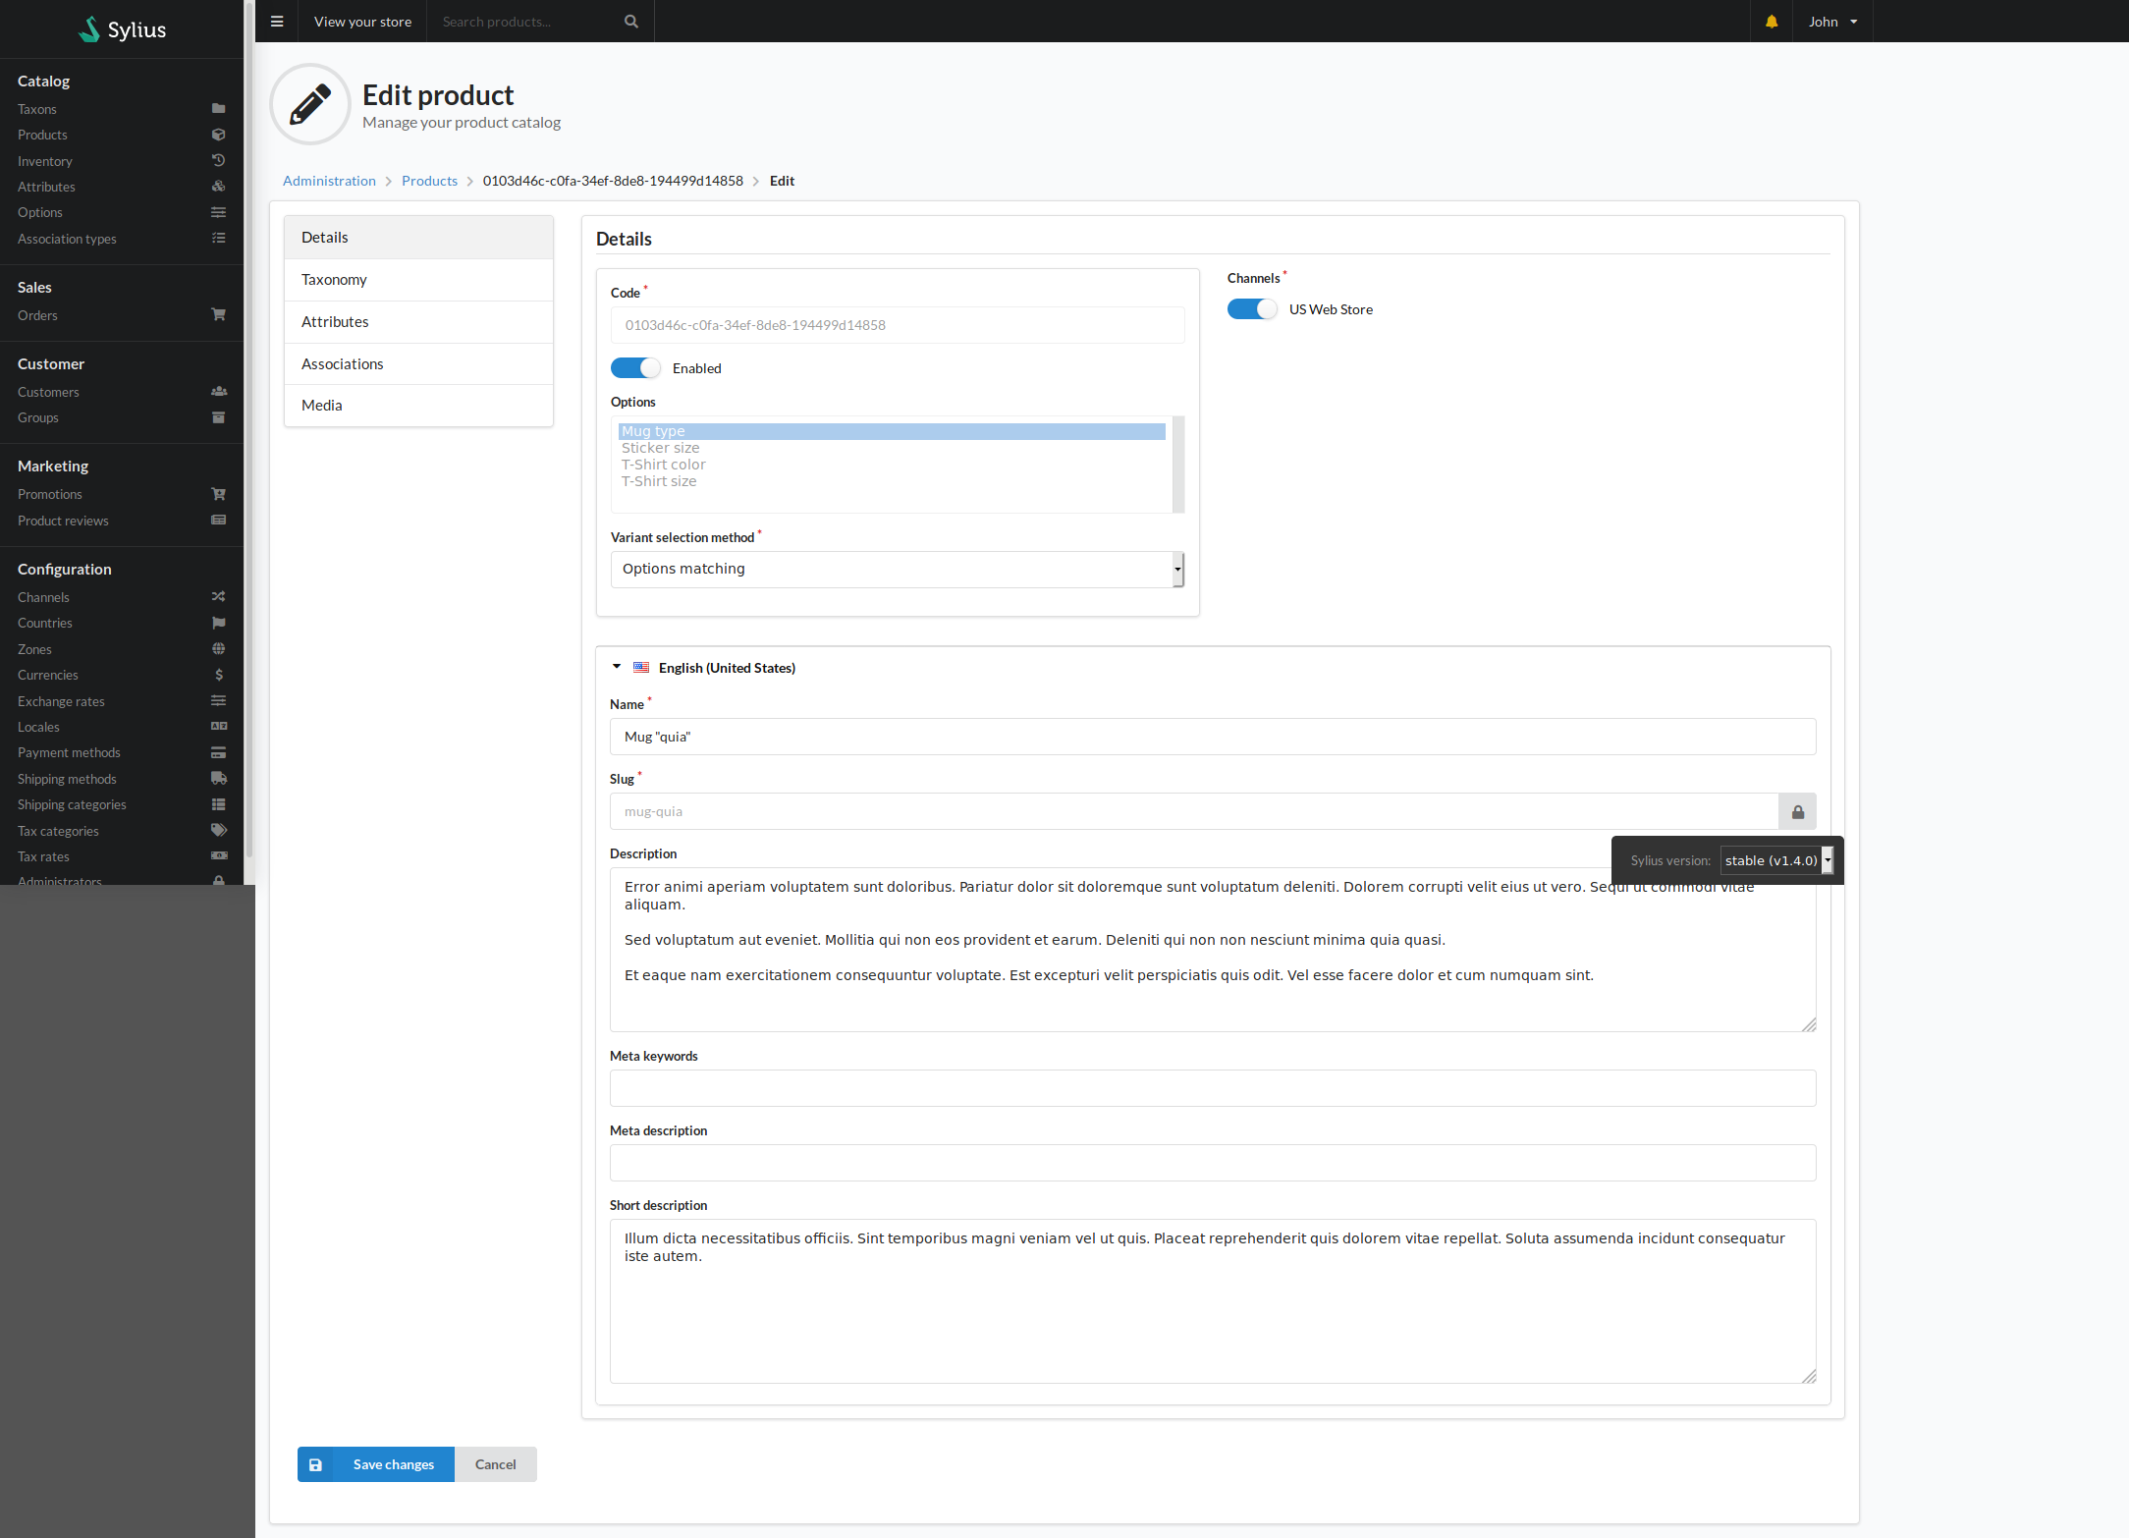Viewport: 2129px width, 1538px height.
Task: Click the Association types list icon
Action: [x=218, y=239]
